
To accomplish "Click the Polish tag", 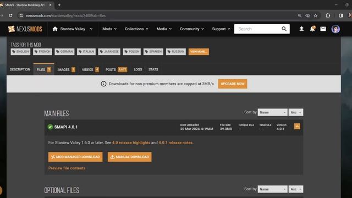I will (132, 52).
